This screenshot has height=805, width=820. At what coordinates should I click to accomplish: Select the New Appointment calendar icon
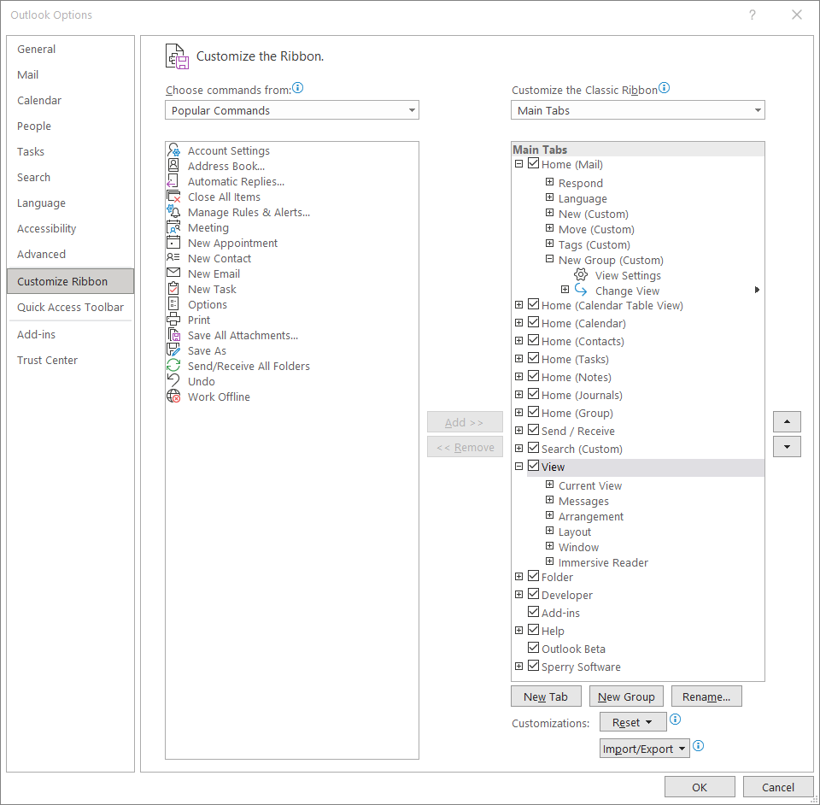tap(173, 243)
